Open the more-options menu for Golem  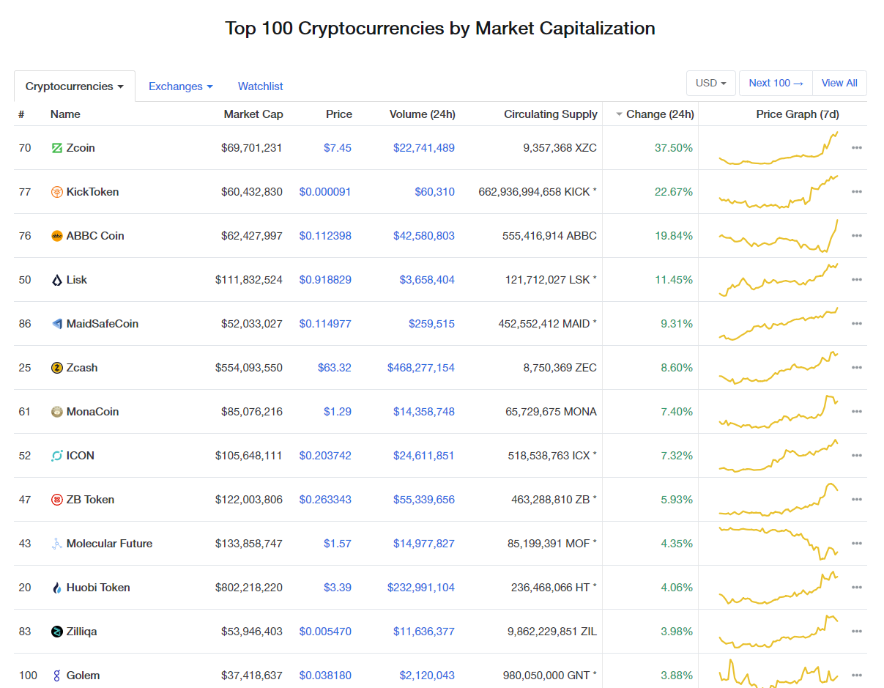click(857, 676)
